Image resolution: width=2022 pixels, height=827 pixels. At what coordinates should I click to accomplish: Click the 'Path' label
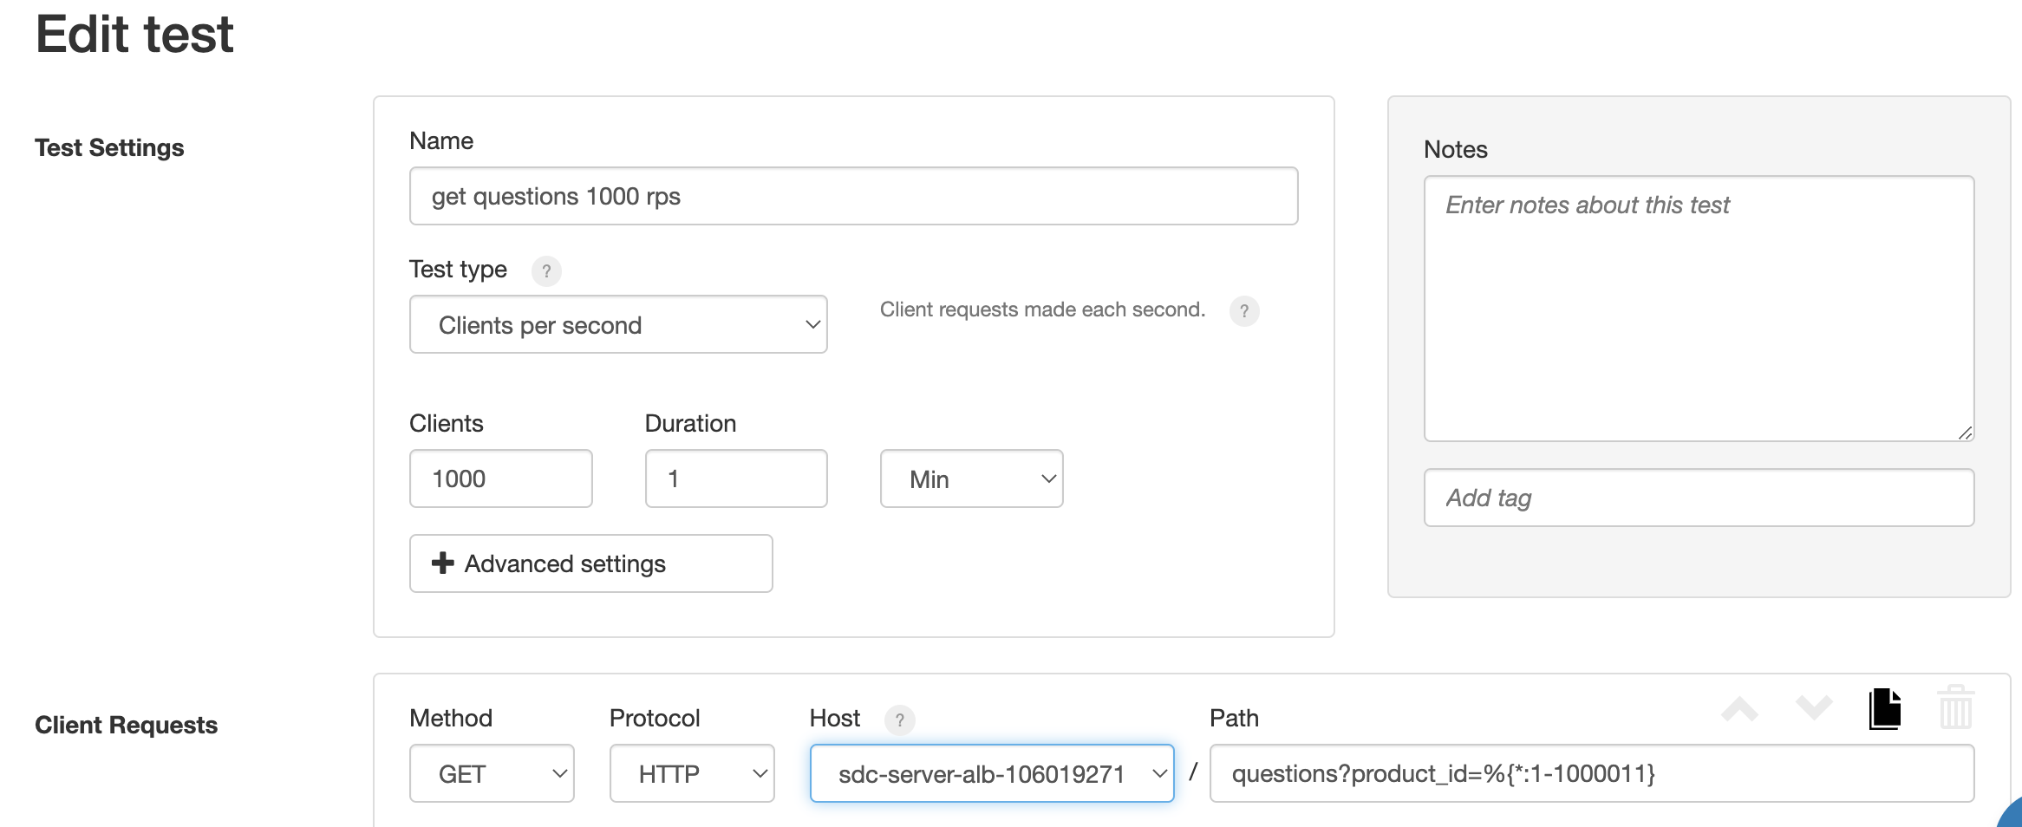(1234, 718)
